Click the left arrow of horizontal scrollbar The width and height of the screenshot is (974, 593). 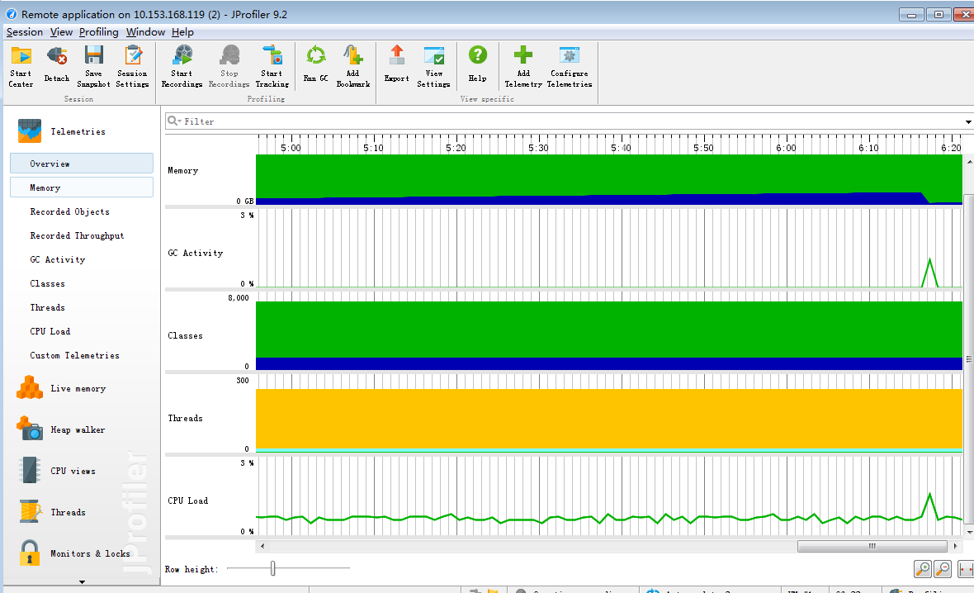click(262, 547)
